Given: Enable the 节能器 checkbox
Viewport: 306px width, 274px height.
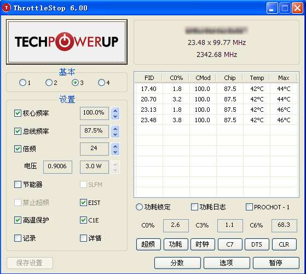Looking at the screenshot, I should pos(18,184).
